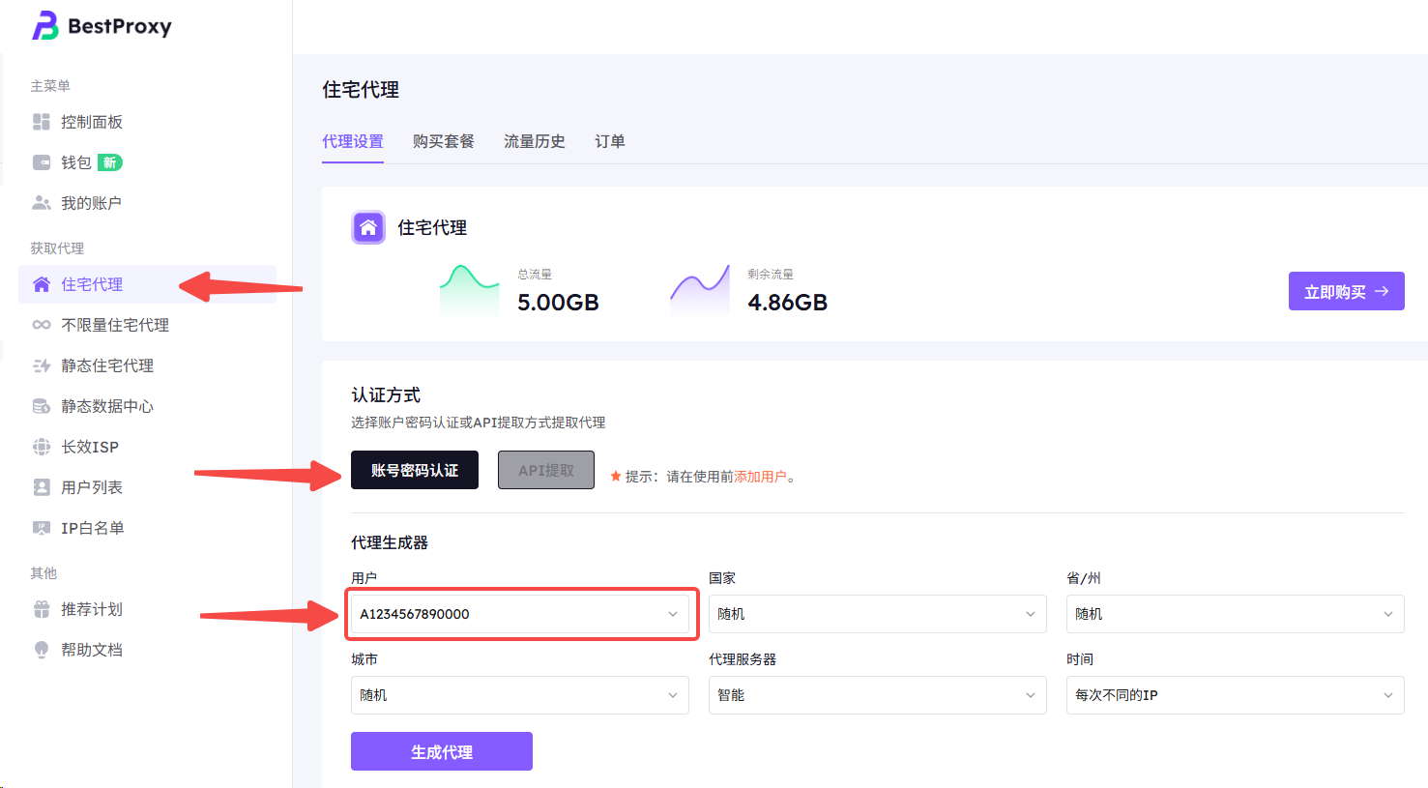1428x788 pixels.
Task: Switch to API提取 authentication mode
Action: click(545, 470)
